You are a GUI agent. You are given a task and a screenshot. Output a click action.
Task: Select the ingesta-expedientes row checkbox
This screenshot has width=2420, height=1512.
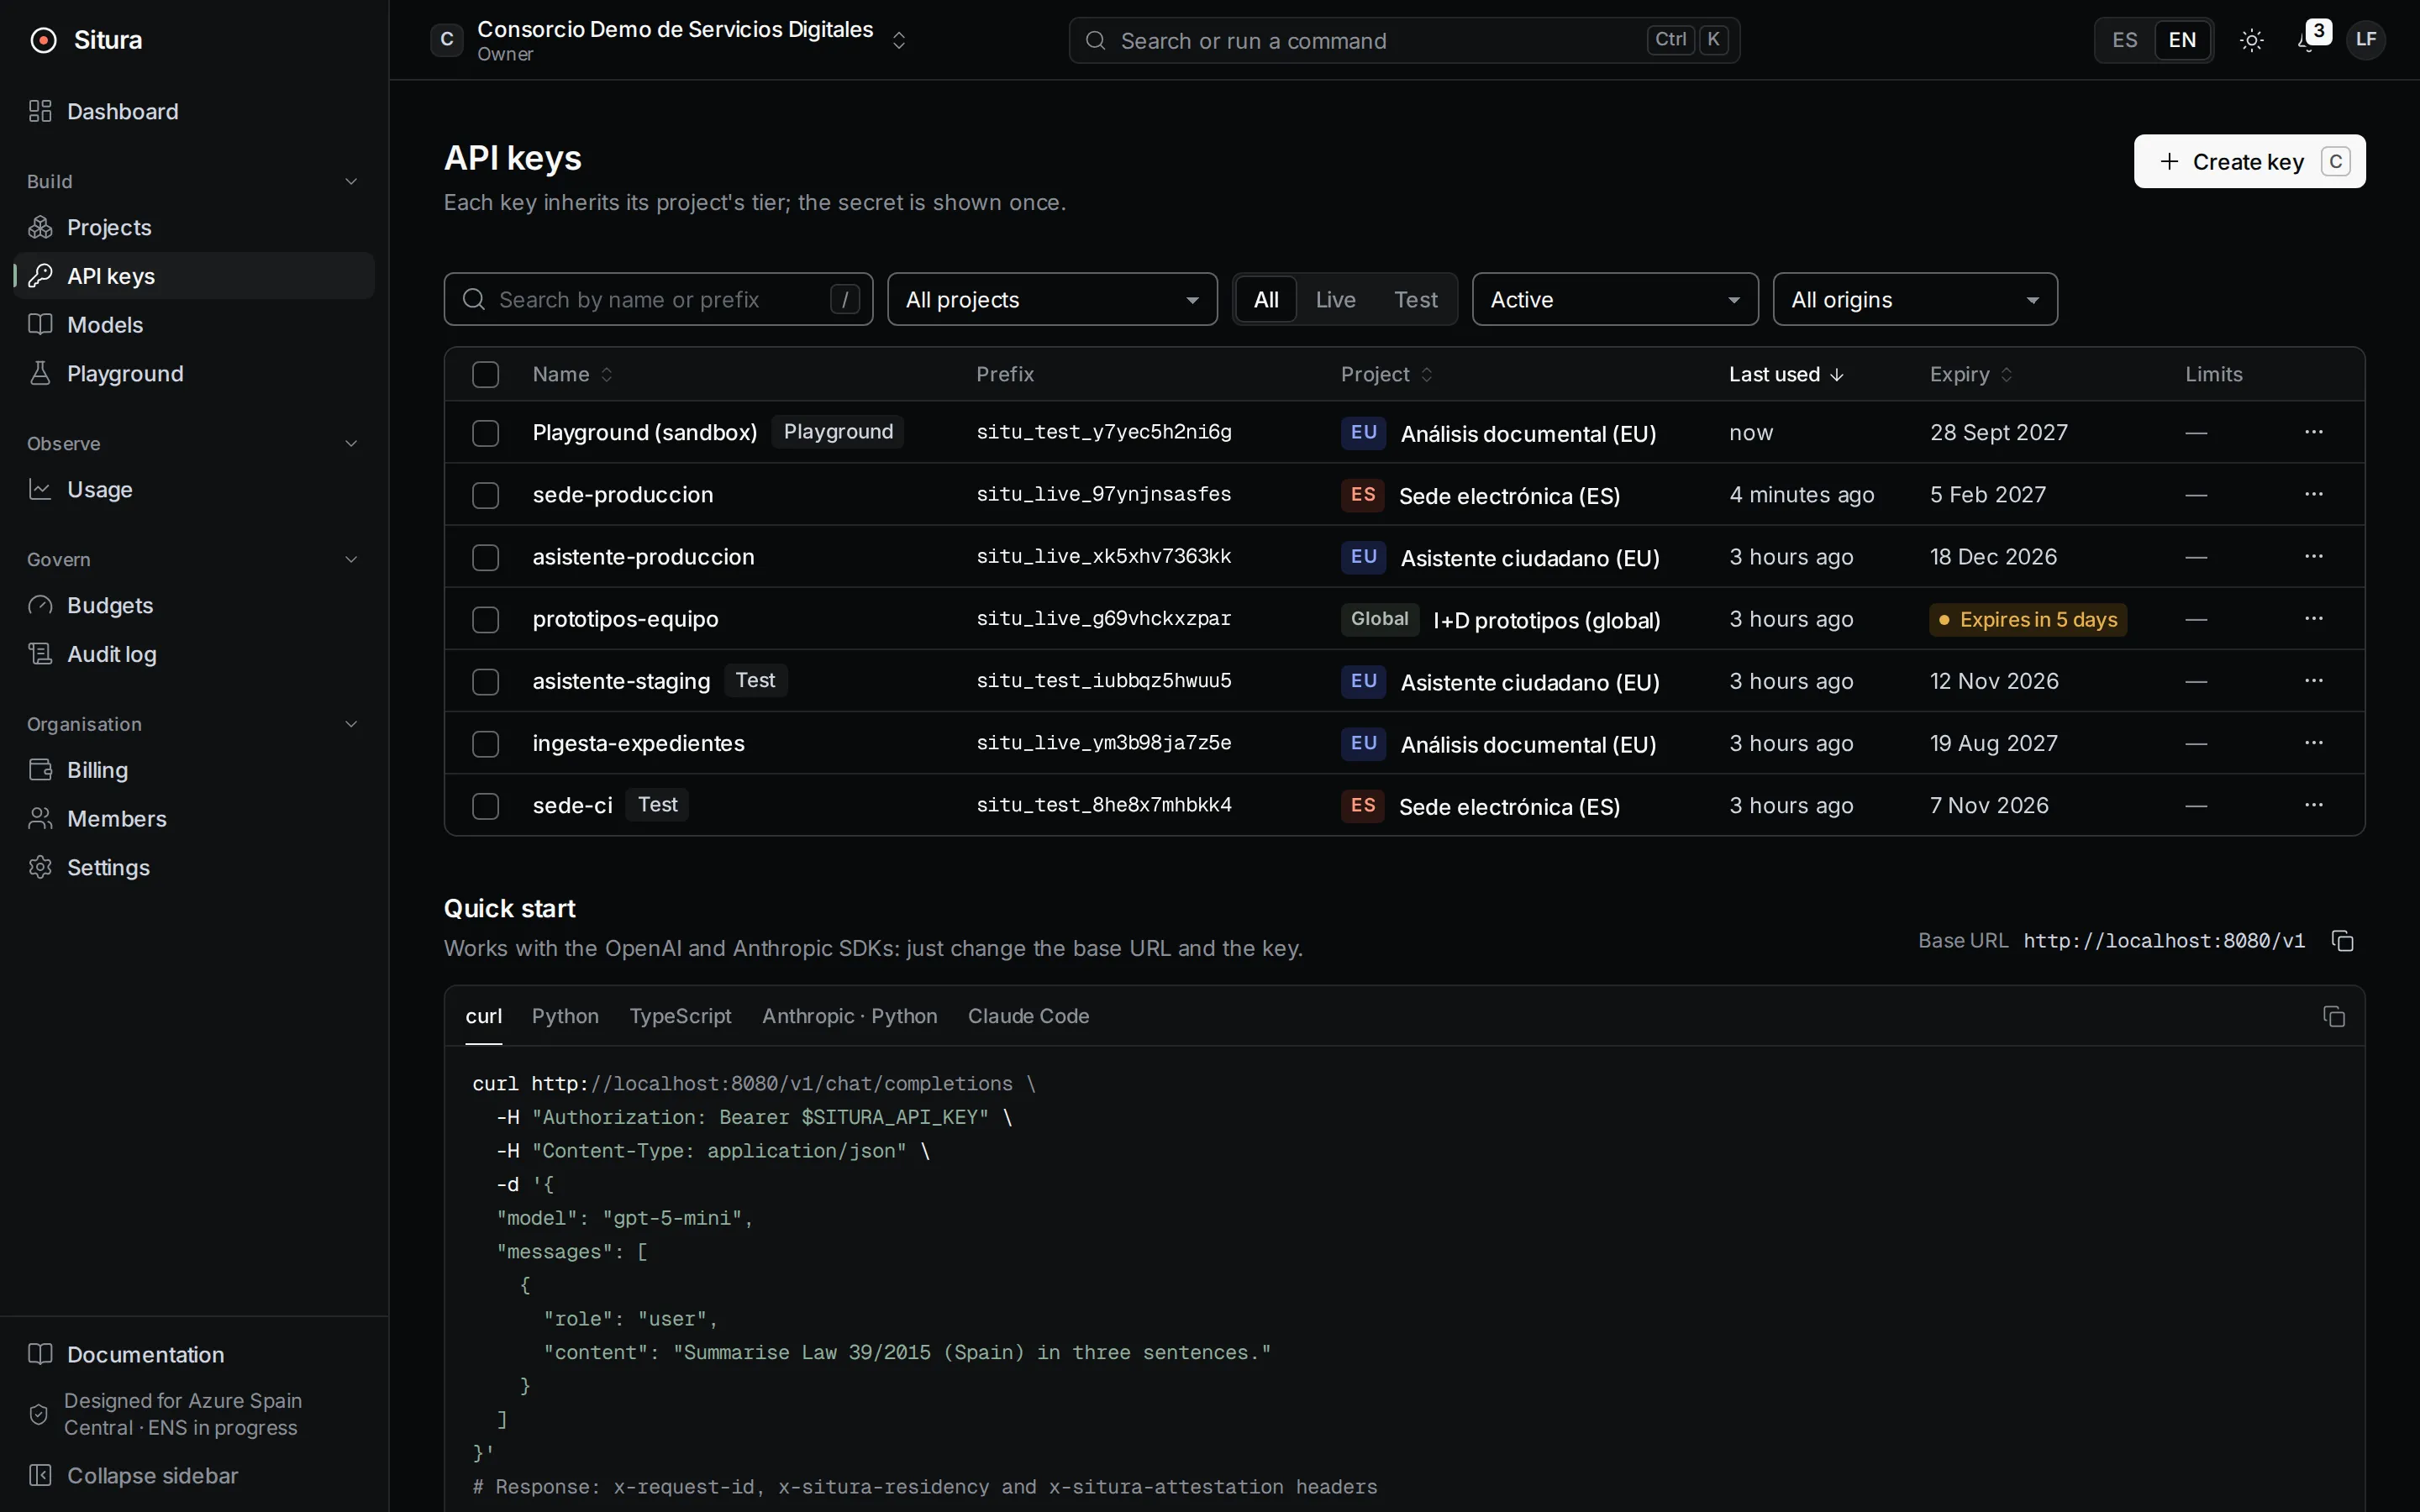[485, 743]
